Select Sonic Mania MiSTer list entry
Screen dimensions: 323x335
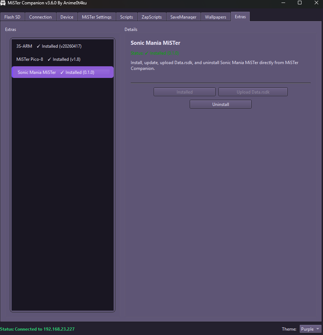[x=63, y=72]
